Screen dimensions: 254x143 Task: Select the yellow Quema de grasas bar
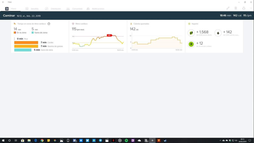pyautogui.click(x=26, y=46)
